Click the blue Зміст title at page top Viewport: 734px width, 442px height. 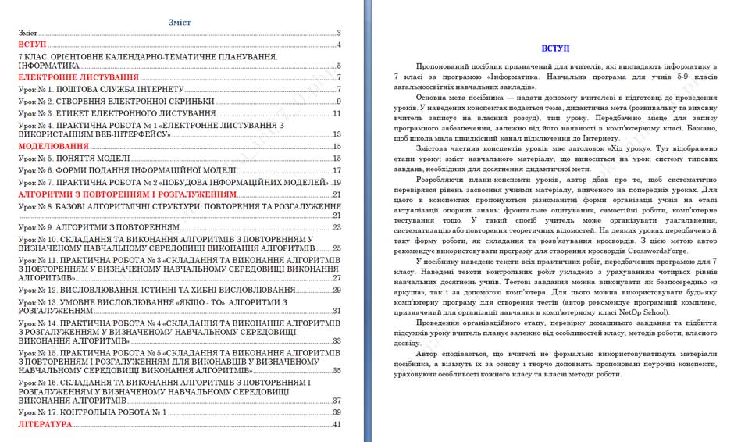click(x=180, y=23)
